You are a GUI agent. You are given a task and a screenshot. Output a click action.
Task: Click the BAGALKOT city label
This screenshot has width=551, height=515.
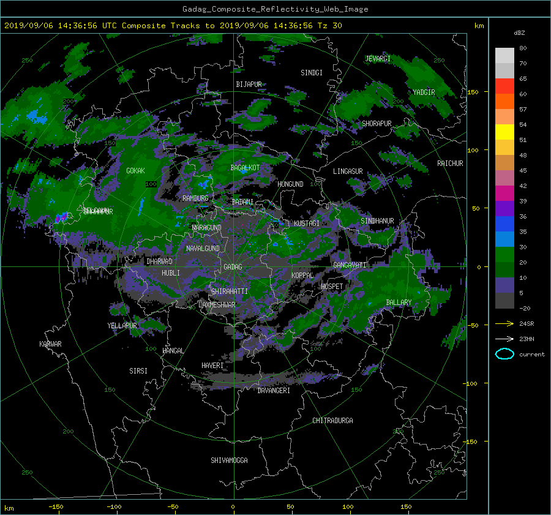click(x=245, y=168)
